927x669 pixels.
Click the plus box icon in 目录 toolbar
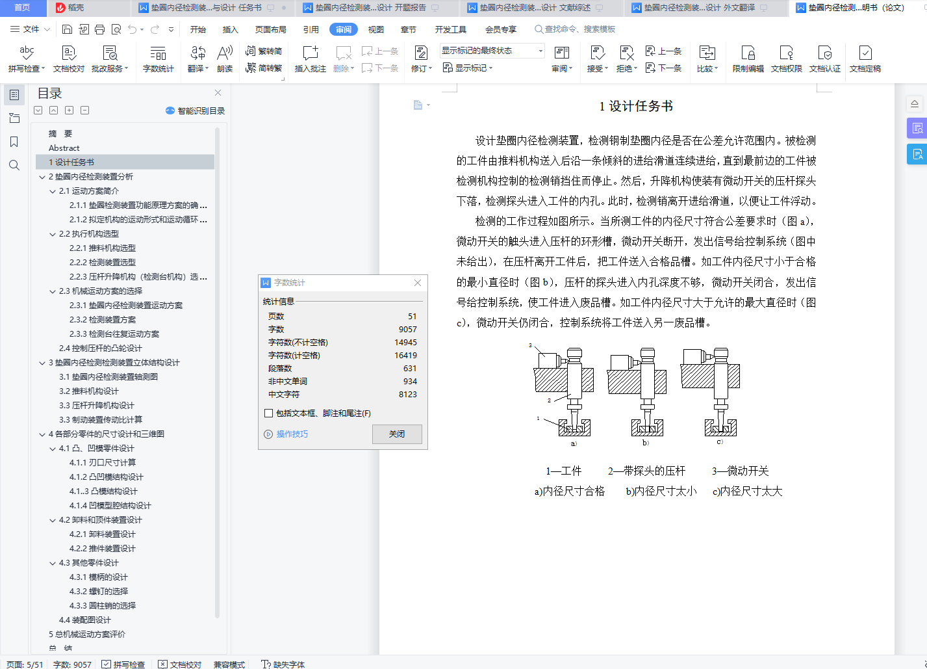(x=70, y=111)
